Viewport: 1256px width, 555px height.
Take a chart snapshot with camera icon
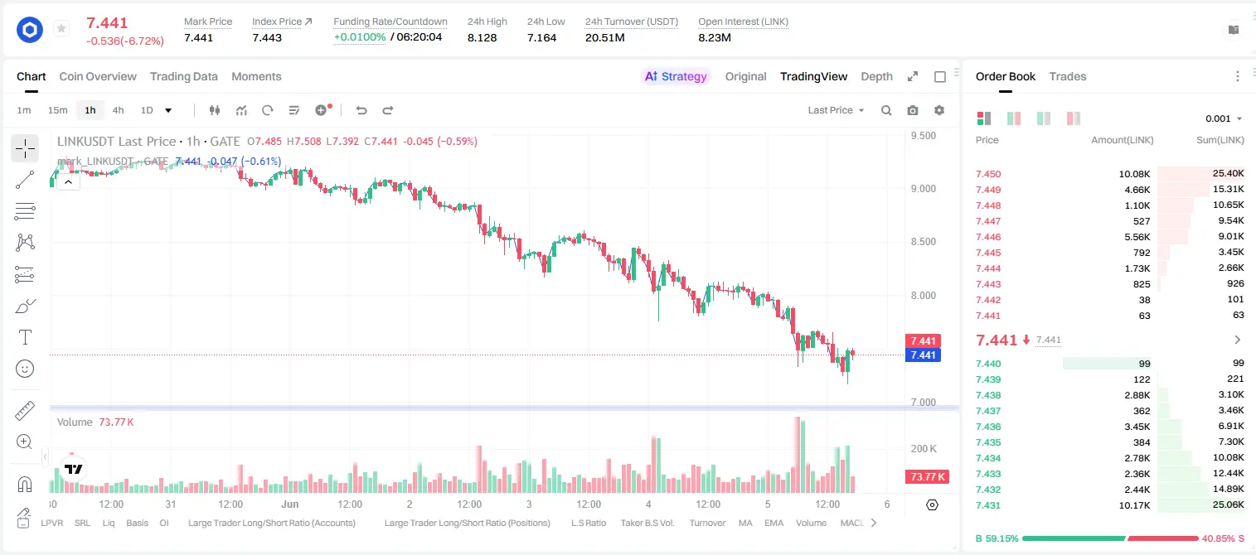[x=913, y=110]
